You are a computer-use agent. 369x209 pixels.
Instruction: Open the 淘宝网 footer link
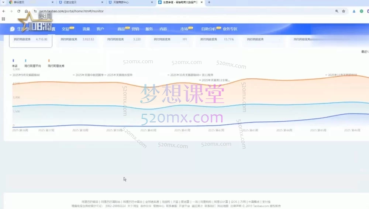166,202
